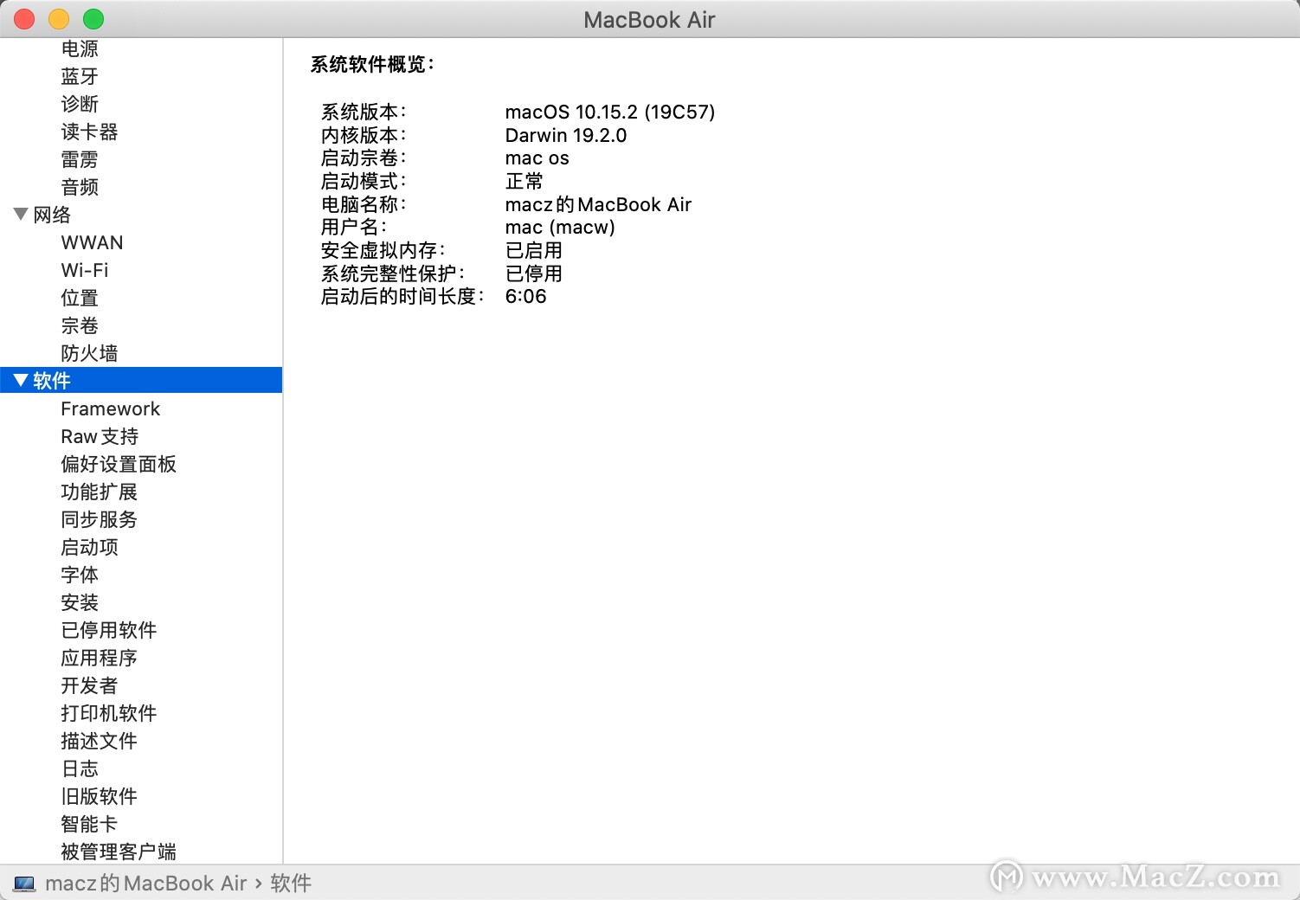
Task: Select Wi-Fi in the sidebar
Action: [85, 270]
